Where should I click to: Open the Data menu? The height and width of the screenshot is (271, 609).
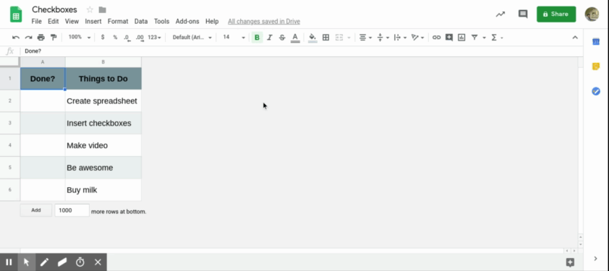coord(141,22)
